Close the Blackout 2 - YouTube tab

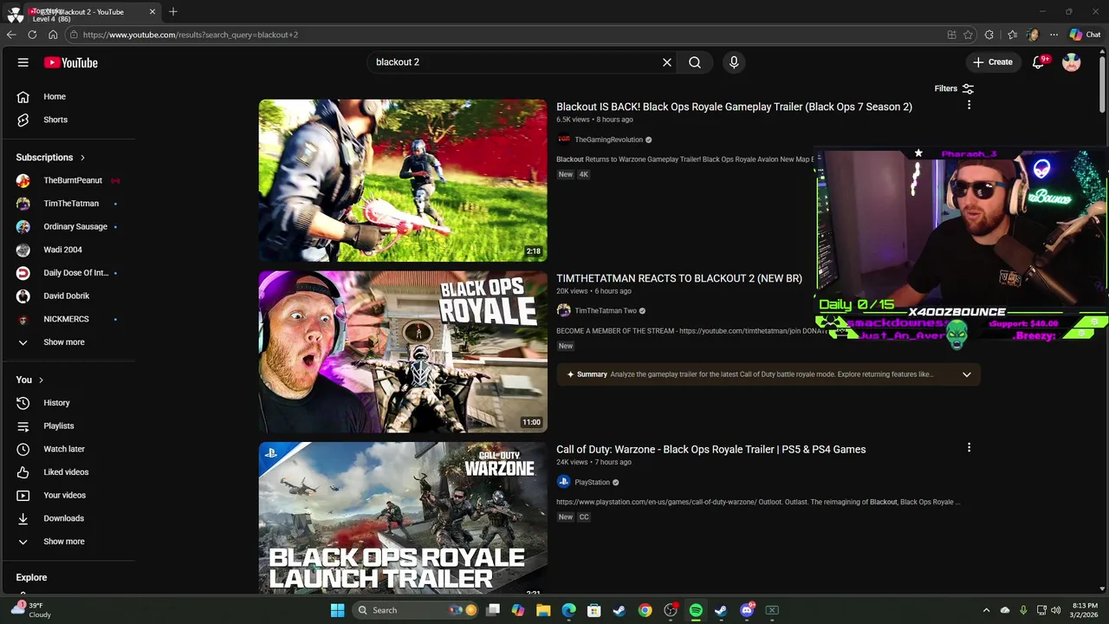pyautogui.click(x=152, y=11)
